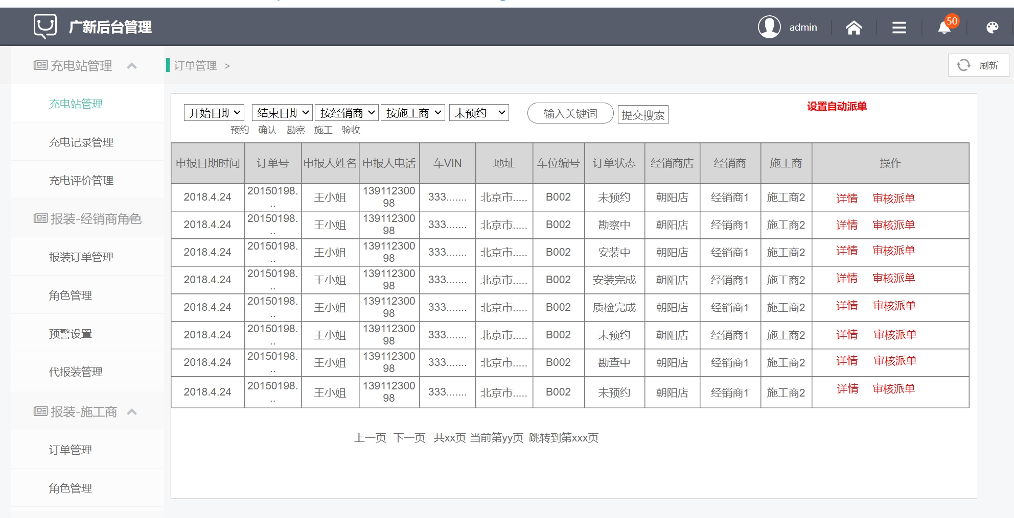Open the 未预约 status dropdown

[479, 113]
